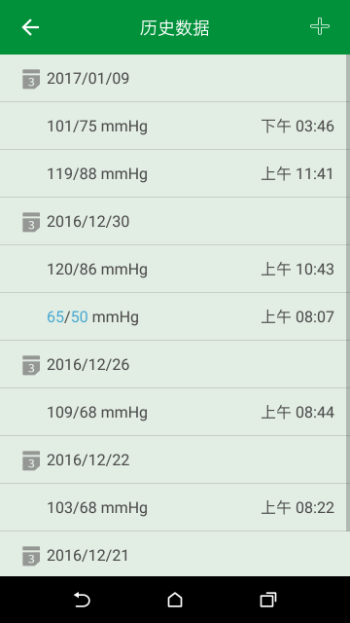Tap the Android home button
Image resolution: width=350 pixels, height=623 pixels.
[x=175, y=600]
